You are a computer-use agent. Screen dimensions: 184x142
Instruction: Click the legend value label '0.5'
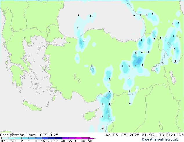(10, 141)
